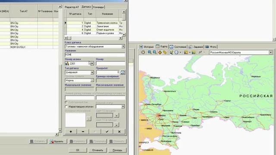Switch to the Редактор АТ tab
Screen dimensions: 276x155
pyautogui.click(x=72, y=7)
